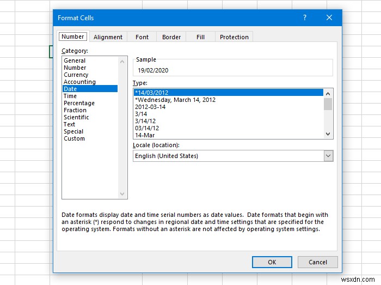Select the Date category
The image size is (381, 285).
pos(90,89)
